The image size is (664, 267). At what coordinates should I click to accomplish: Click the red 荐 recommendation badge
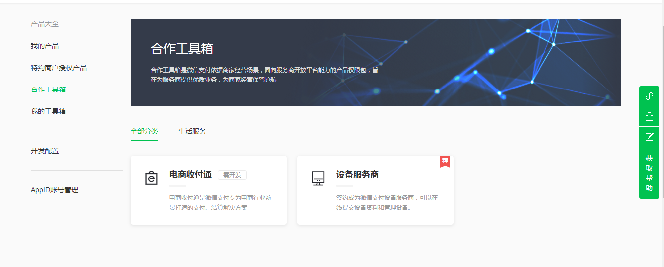pyautogui.click(x=445, y=161)
